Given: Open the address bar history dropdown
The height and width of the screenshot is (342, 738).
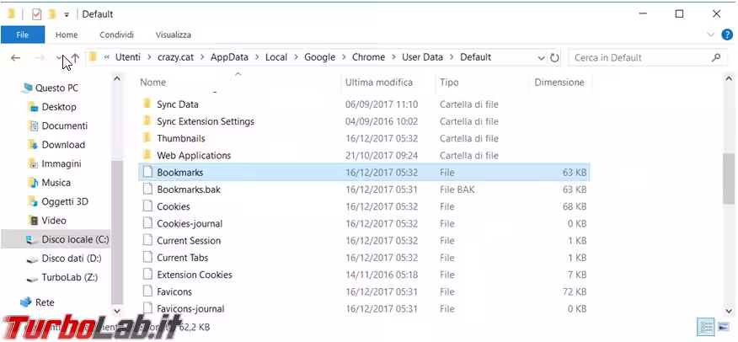Looking at the screenshot, I should coord(540,58).
